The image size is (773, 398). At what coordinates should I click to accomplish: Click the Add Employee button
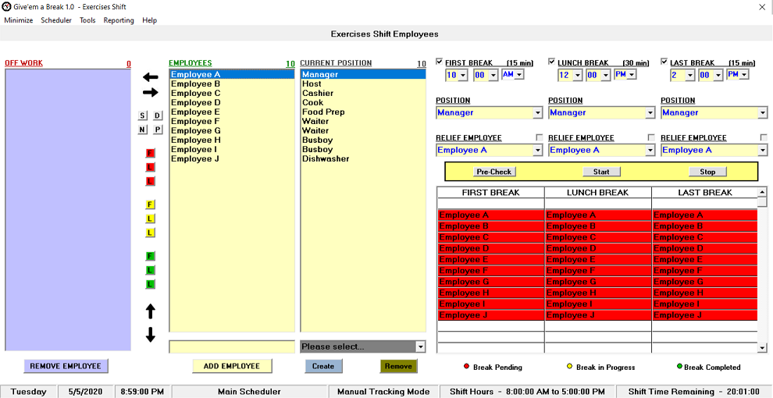(232, 366)
